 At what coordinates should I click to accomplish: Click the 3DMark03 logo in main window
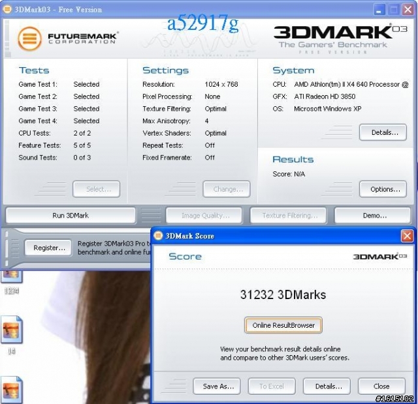tap(340, 39)
